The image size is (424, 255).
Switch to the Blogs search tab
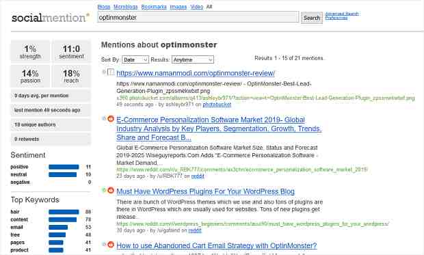[104, 7]
